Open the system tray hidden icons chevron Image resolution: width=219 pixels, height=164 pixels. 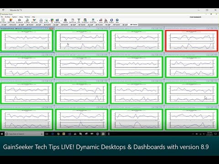coord(193,134)
